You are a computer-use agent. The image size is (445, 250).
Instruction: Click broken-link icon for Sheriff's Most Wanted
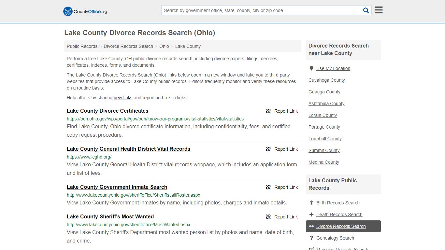coord(268,217)
